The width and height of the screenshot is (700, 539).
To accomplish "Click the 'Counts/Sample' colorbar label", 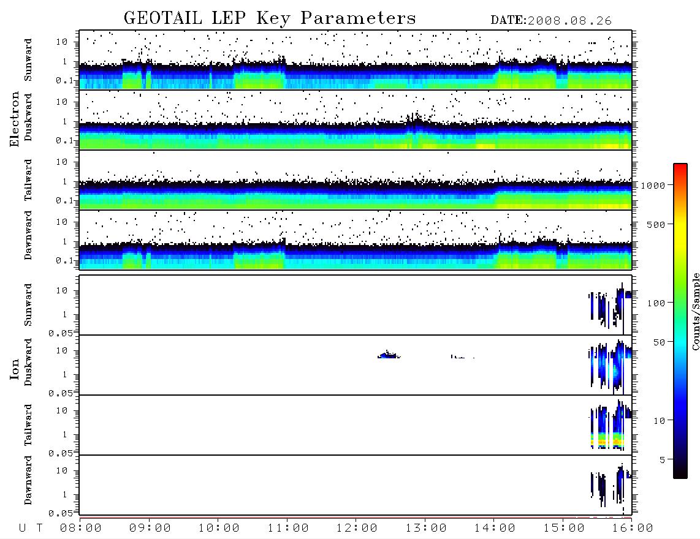I will pos(695,311).
